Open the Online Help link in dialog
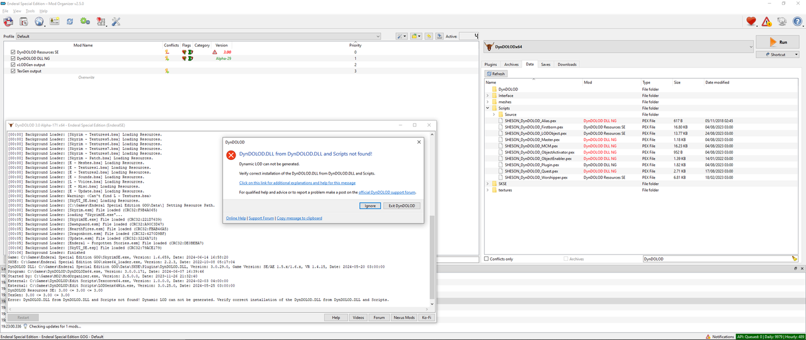Screen dimensions: 806x340 [236, 218]
